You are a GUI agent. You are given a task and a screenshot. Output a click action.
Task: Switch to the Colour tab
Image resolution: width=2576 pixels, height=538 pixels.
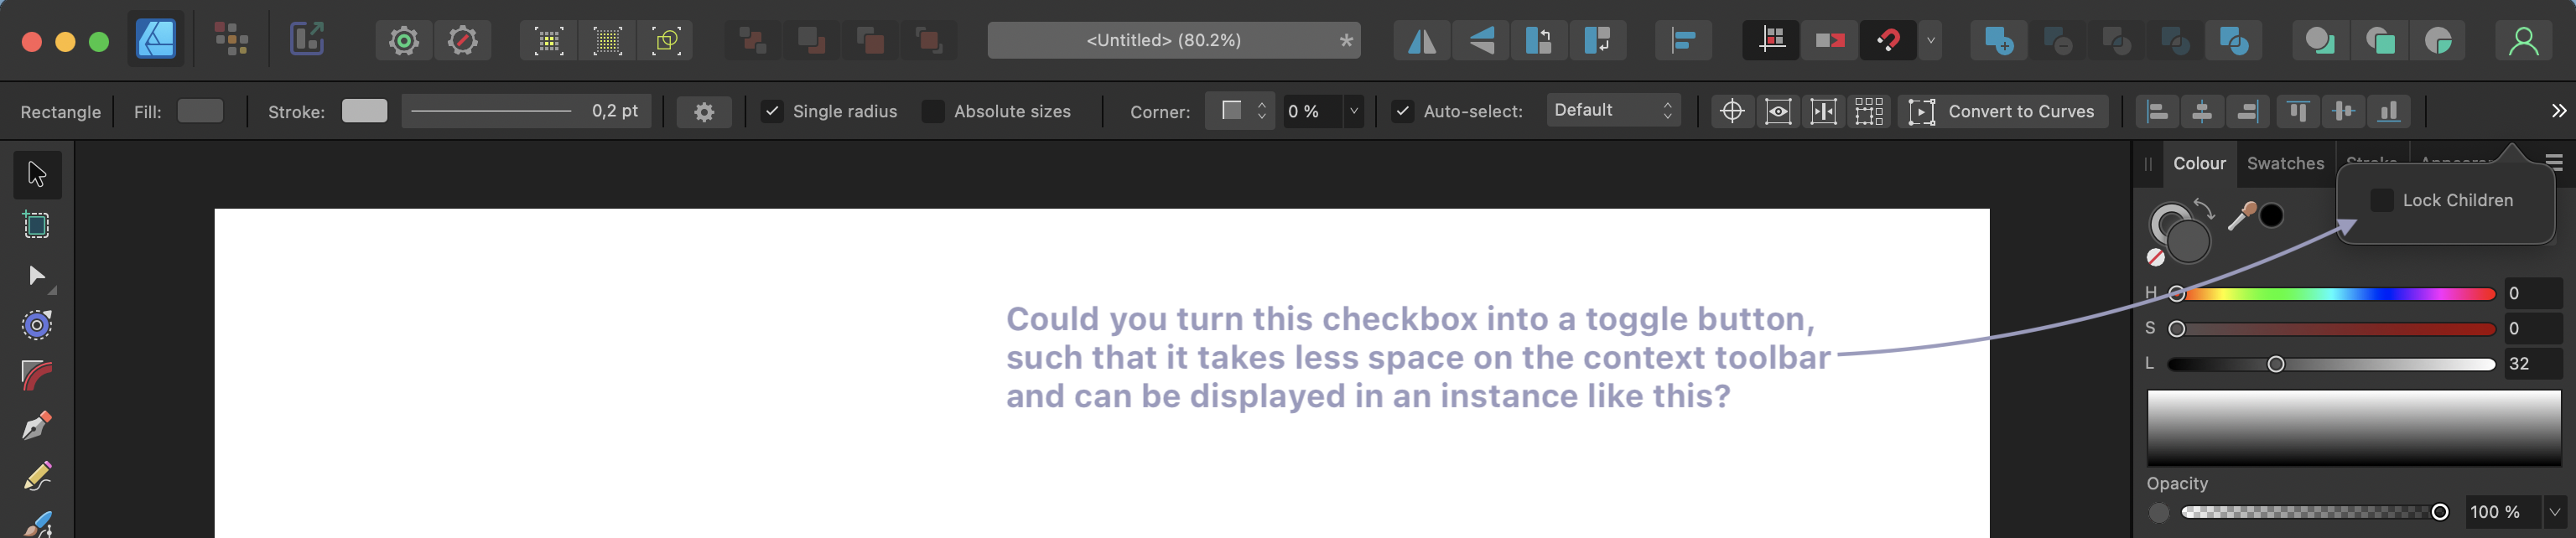2199,163
